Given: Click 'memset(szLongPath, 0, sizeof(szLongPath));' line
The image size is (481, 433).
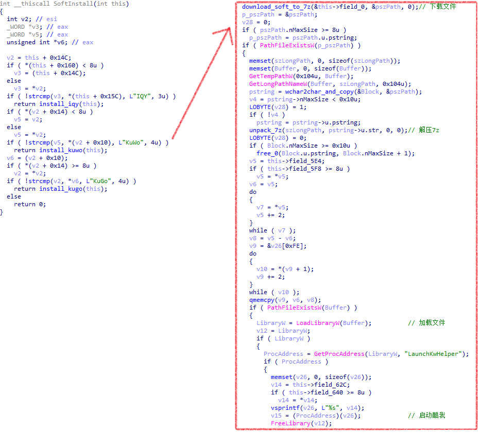Looking at the screenshot, I should coord(324,61).
